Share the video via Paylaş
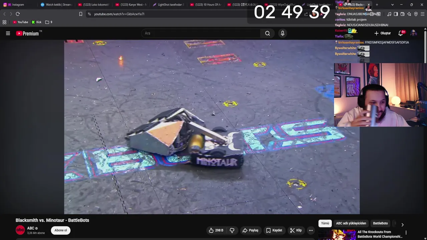427x240 pixels. tap(251, 230)
